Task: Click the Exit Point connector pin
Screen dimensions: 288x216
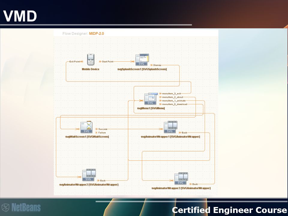Action: pos(82,61)
